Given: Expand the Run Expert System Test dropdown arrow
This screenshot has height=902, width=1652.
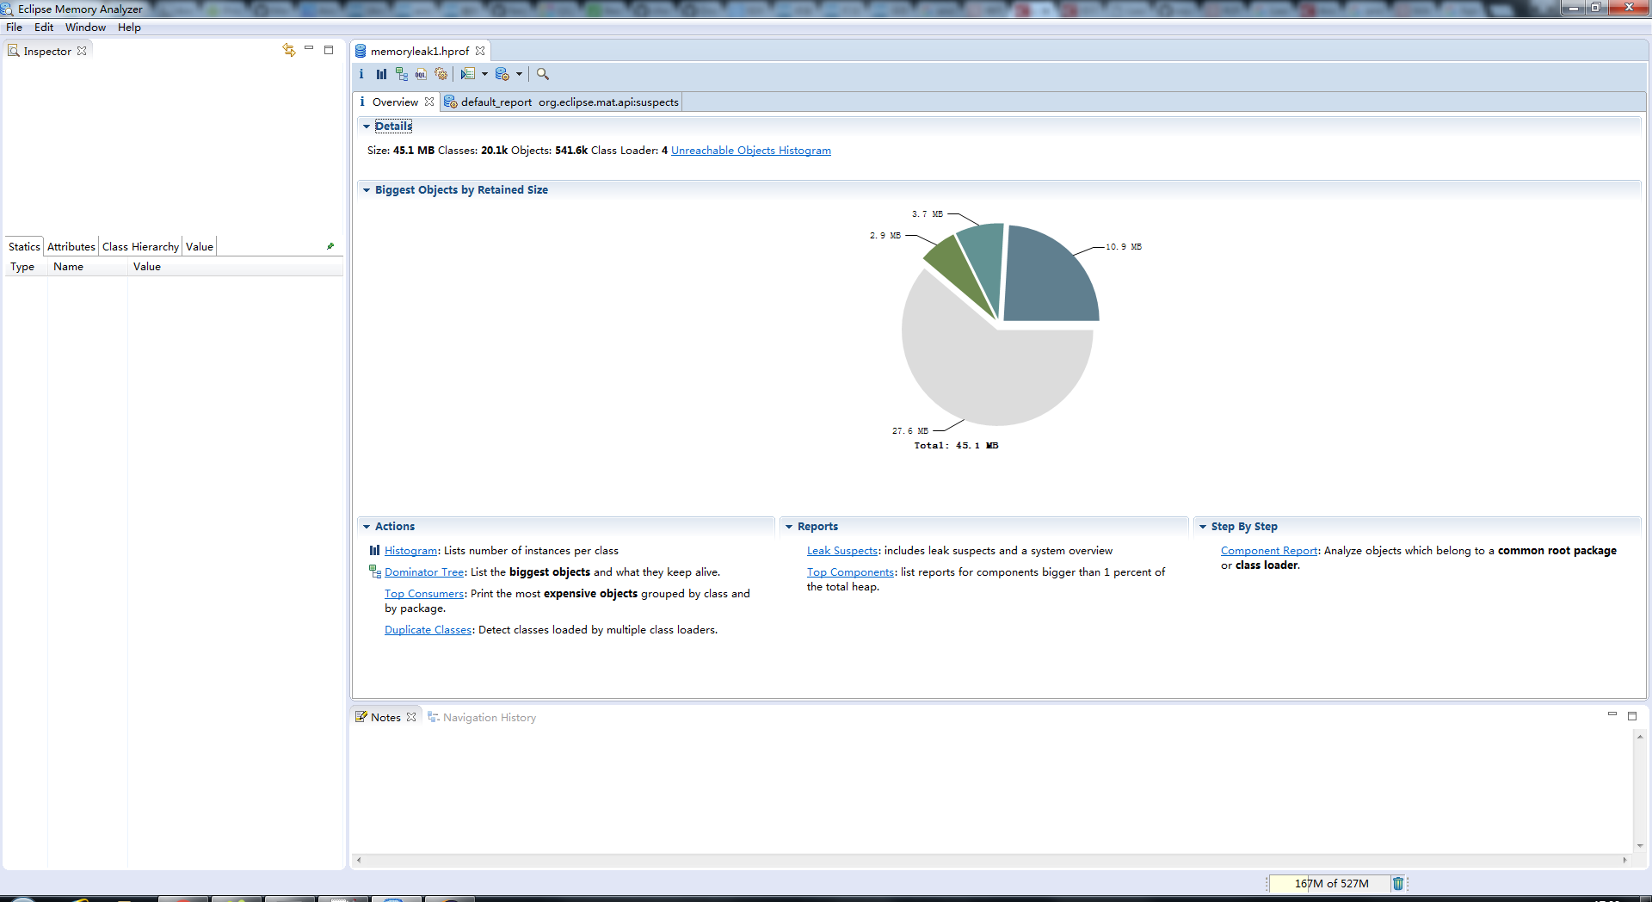Looking at the screenshot, I should pos(484,74).
